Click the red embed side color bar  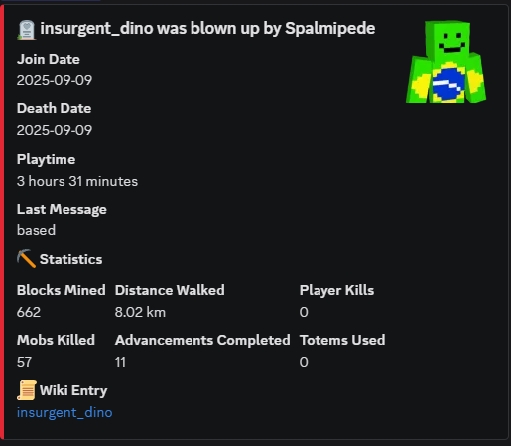point(2,222)
